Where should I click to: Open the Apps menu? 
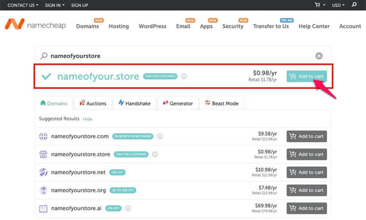pos(206,26)
